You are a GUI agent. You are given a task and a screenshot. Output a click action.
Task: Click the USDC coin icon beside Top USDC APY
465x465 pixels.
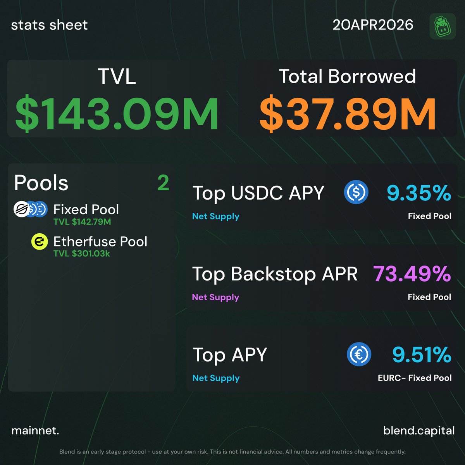tap(356, 193)
